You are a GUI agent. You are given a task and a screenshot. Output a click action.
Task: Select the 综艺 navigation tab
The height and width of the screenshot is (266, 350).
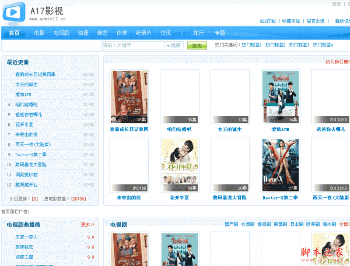(103, 33)
